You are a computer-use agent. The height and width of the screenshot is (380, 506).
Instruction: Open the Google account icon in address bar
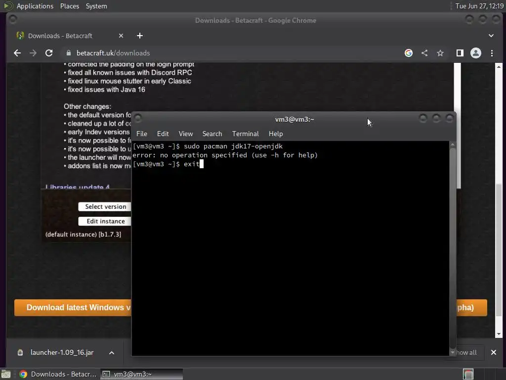(x=409, y=53)
